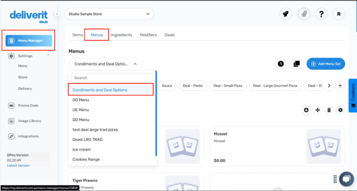Open Integrations in sidebar
The width and height of the screenshot is (357, 191).
pyautogui.click(x=29, y=137)
